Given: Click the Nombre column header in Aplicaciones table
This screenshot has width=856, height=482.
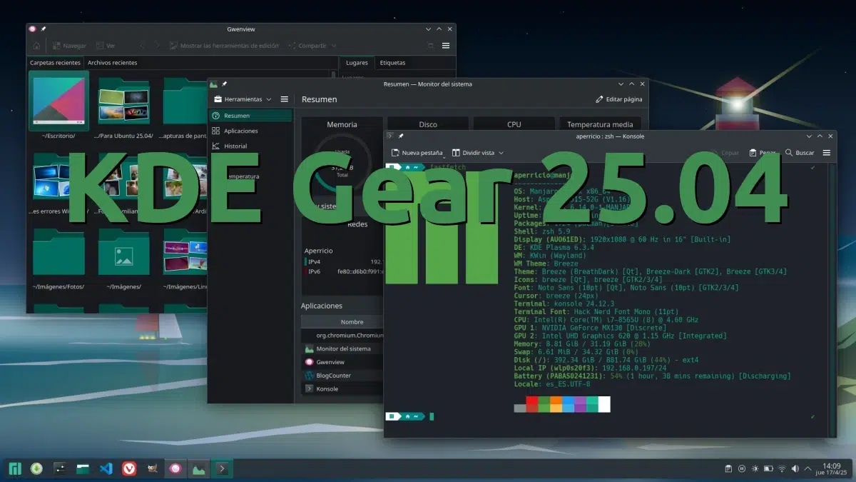Looking at the screenshot, I should [x=352, y=322].
